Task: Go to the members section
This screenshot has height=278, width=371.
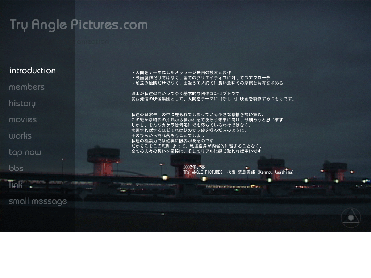Action: click(x=27, y=87)
